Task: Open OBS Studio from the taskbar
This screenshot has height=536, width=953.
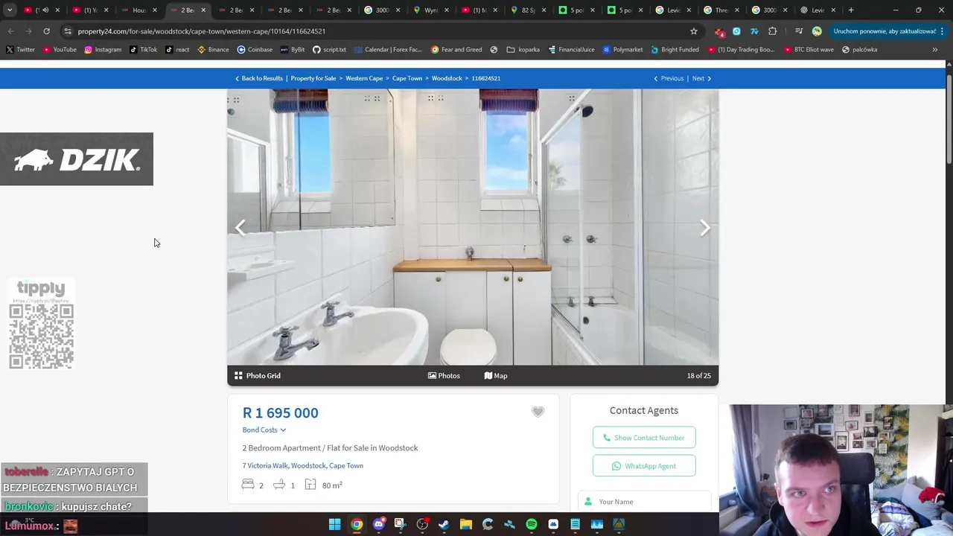Action: pyautogui.click(x=422, y=525)
